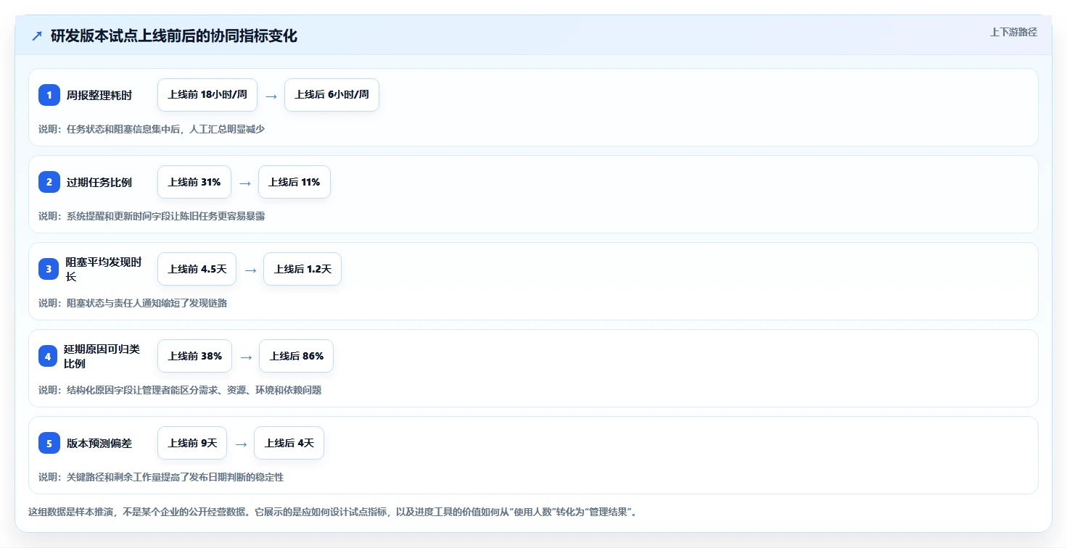
Task: Click the 上下游路径 label in the header
Action: click(x=1013, y=32)
